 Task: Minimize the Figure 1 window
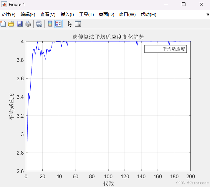166,4
